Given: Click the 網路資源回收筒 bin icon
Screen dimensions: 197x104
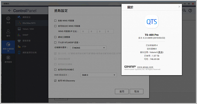Looking at the screenshot, I should click(19, 52).
